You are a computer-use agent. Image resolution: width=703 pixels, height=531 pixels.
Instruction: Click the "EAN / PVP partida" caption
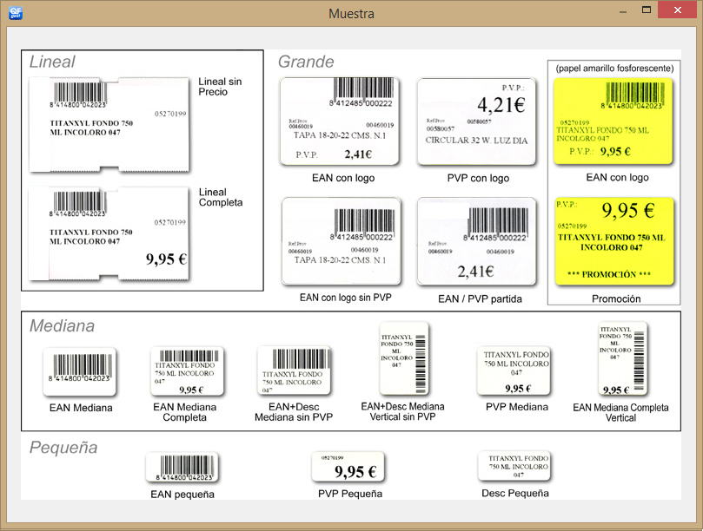point(481,299)
